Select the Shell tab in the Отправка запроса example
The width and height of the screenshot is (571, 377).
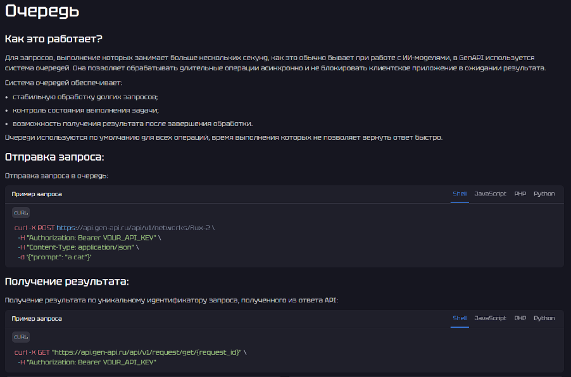[x=460, y=194]
